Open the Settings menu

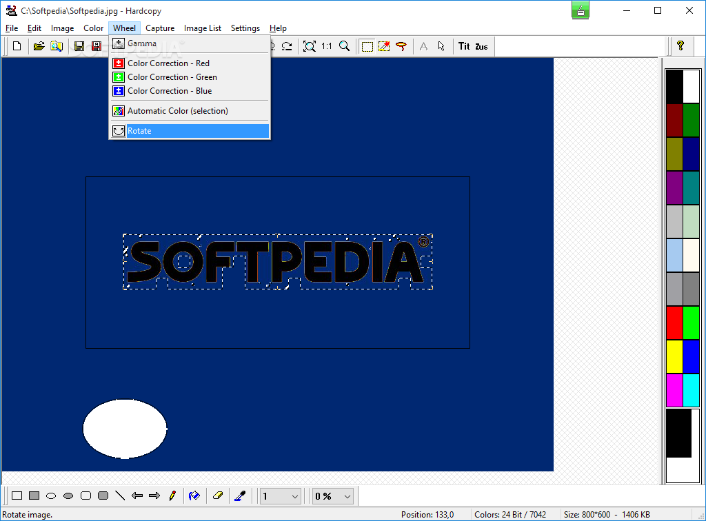click(x=245, y=28)
